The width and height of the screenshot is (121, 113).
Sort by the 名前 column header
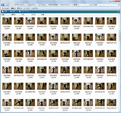6,15
